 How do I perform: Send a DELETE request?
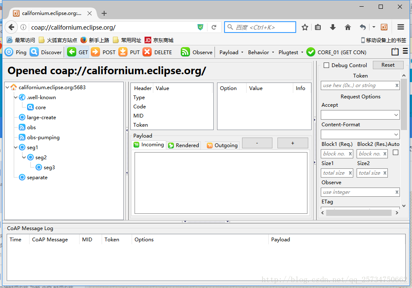tap(157, 52)
